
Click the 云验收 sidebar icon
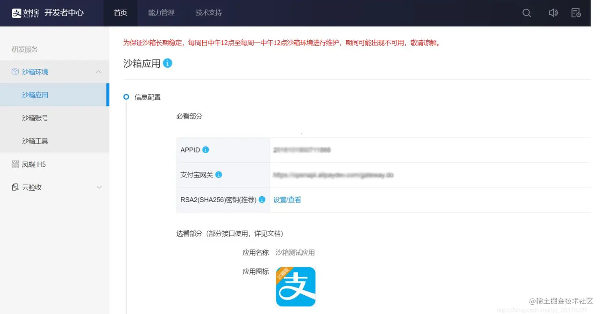[x=16, y=187]
